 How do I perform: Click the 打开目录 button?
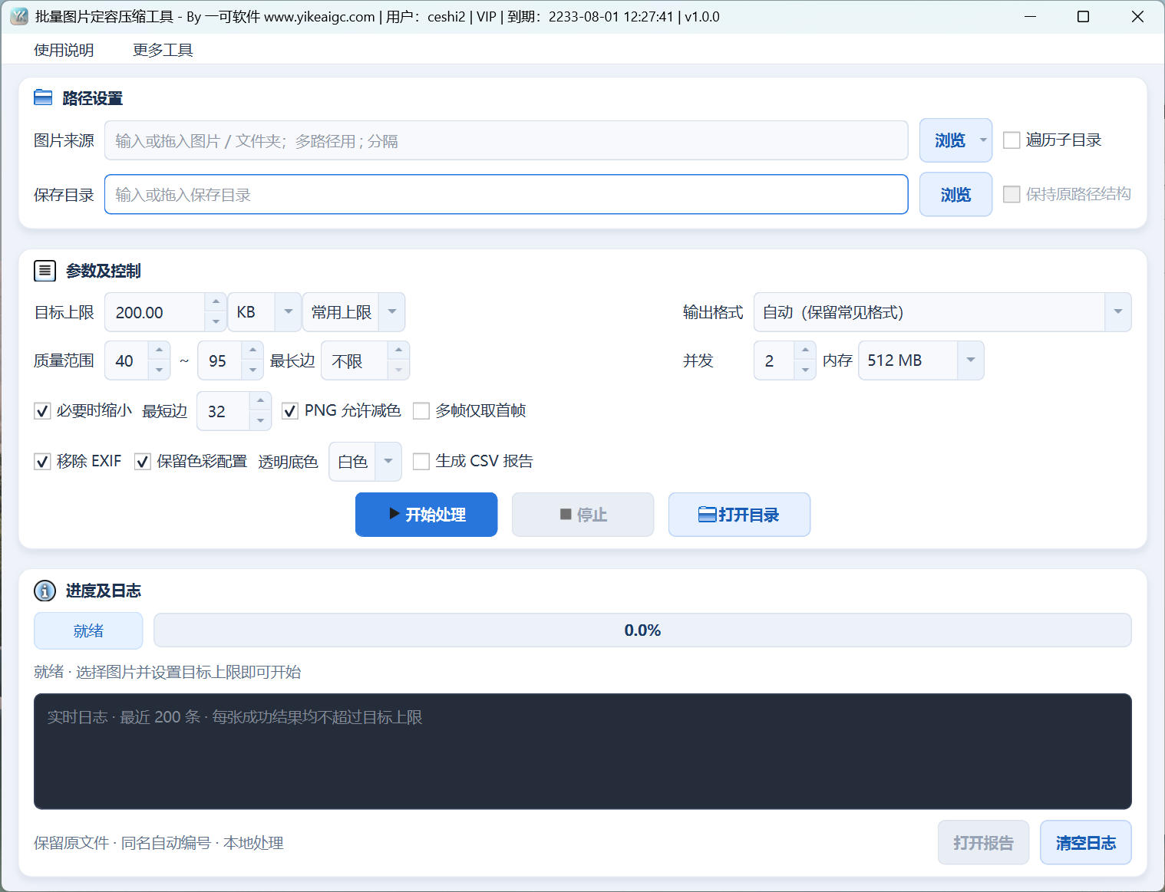click(739, 515)
